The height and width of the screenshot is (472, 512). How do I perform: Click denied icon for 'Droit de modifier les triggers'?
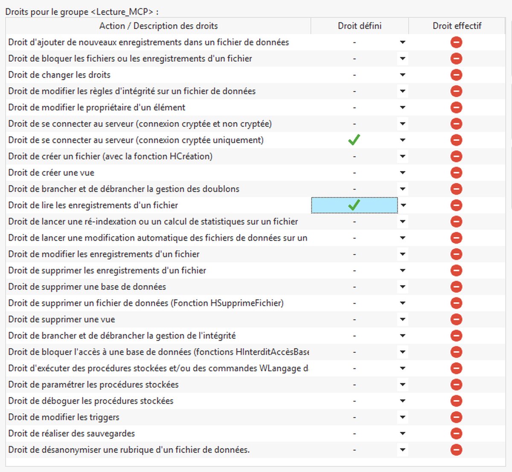[x=456, y=417]
